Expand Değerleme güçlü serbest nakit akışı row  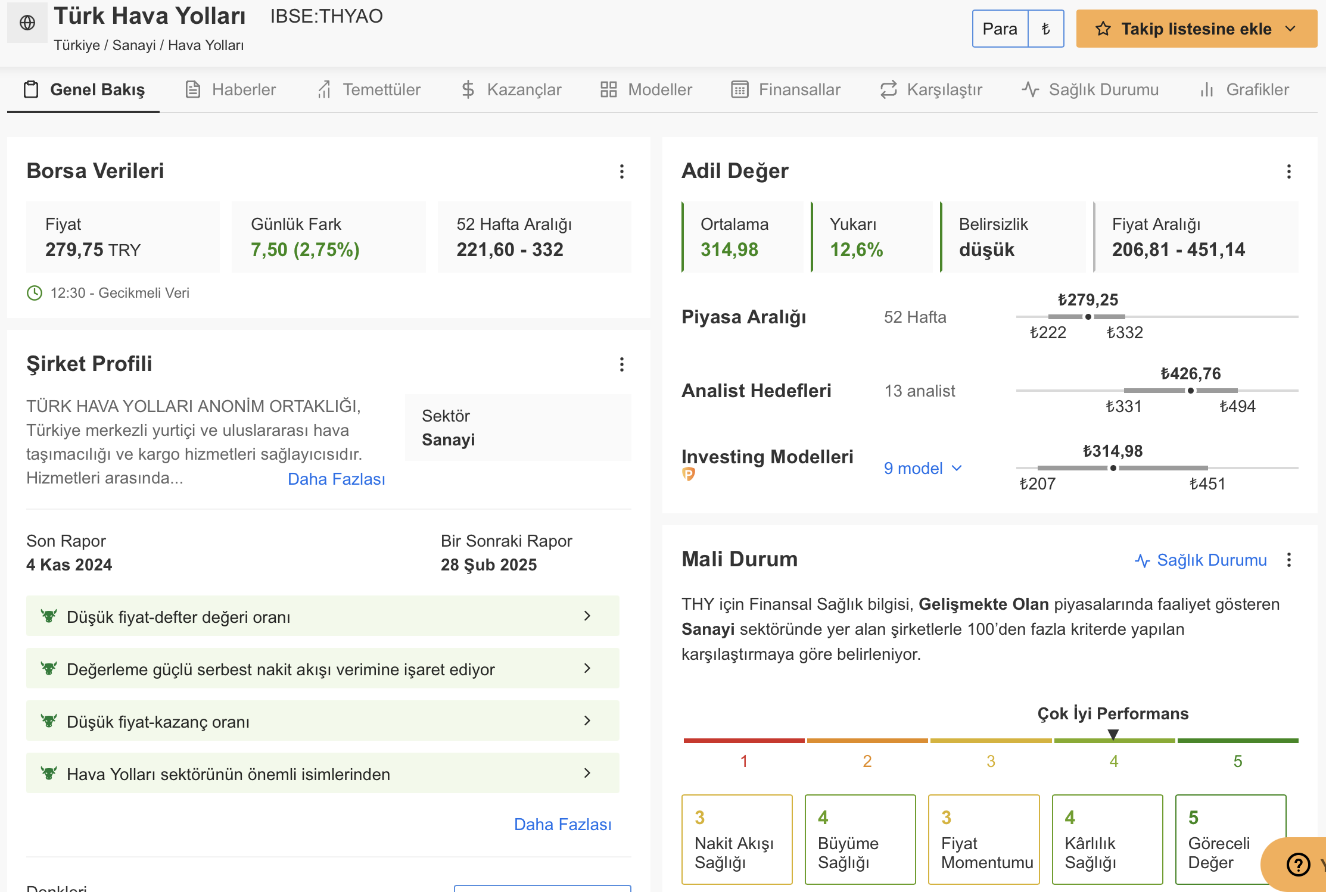pos(323,668)
